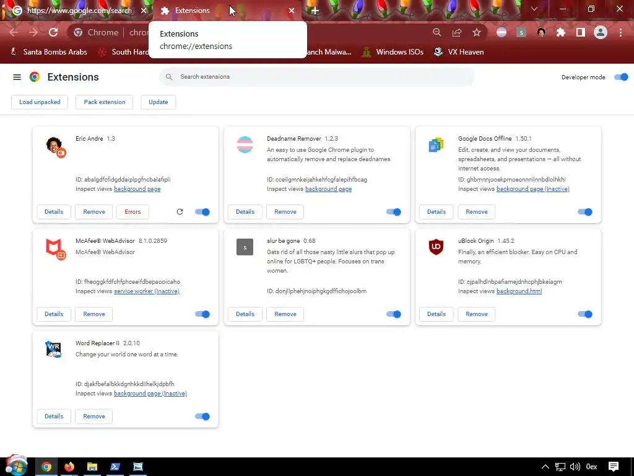The image size is (634, 476).
Task: Inspect Eric Andre background page link
Action: [x=137, y=189]
